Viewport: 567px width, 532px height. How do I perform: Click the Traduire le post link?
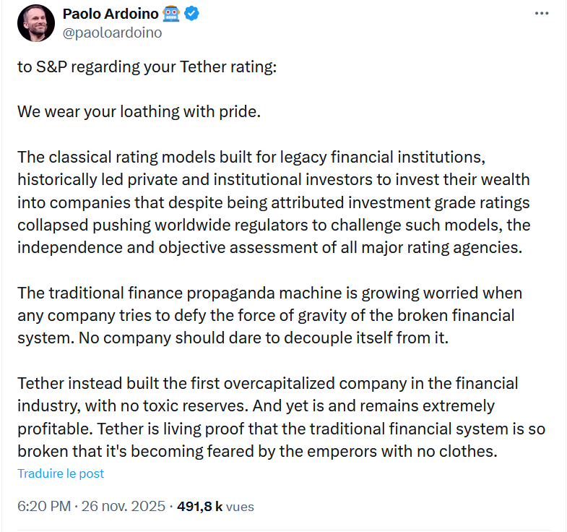click(x=61, y=473)
